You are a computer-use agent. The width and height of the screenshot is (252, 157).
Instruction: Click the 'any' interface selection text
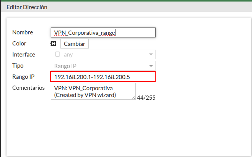[x=68, y=55]
